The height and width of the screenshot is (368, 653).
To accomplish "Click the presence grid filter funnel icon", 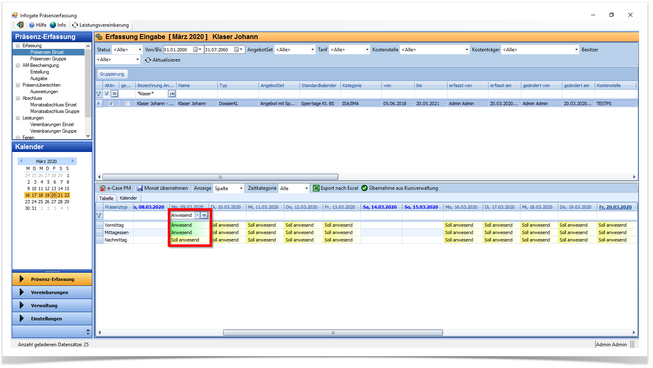I will point(99,215).
